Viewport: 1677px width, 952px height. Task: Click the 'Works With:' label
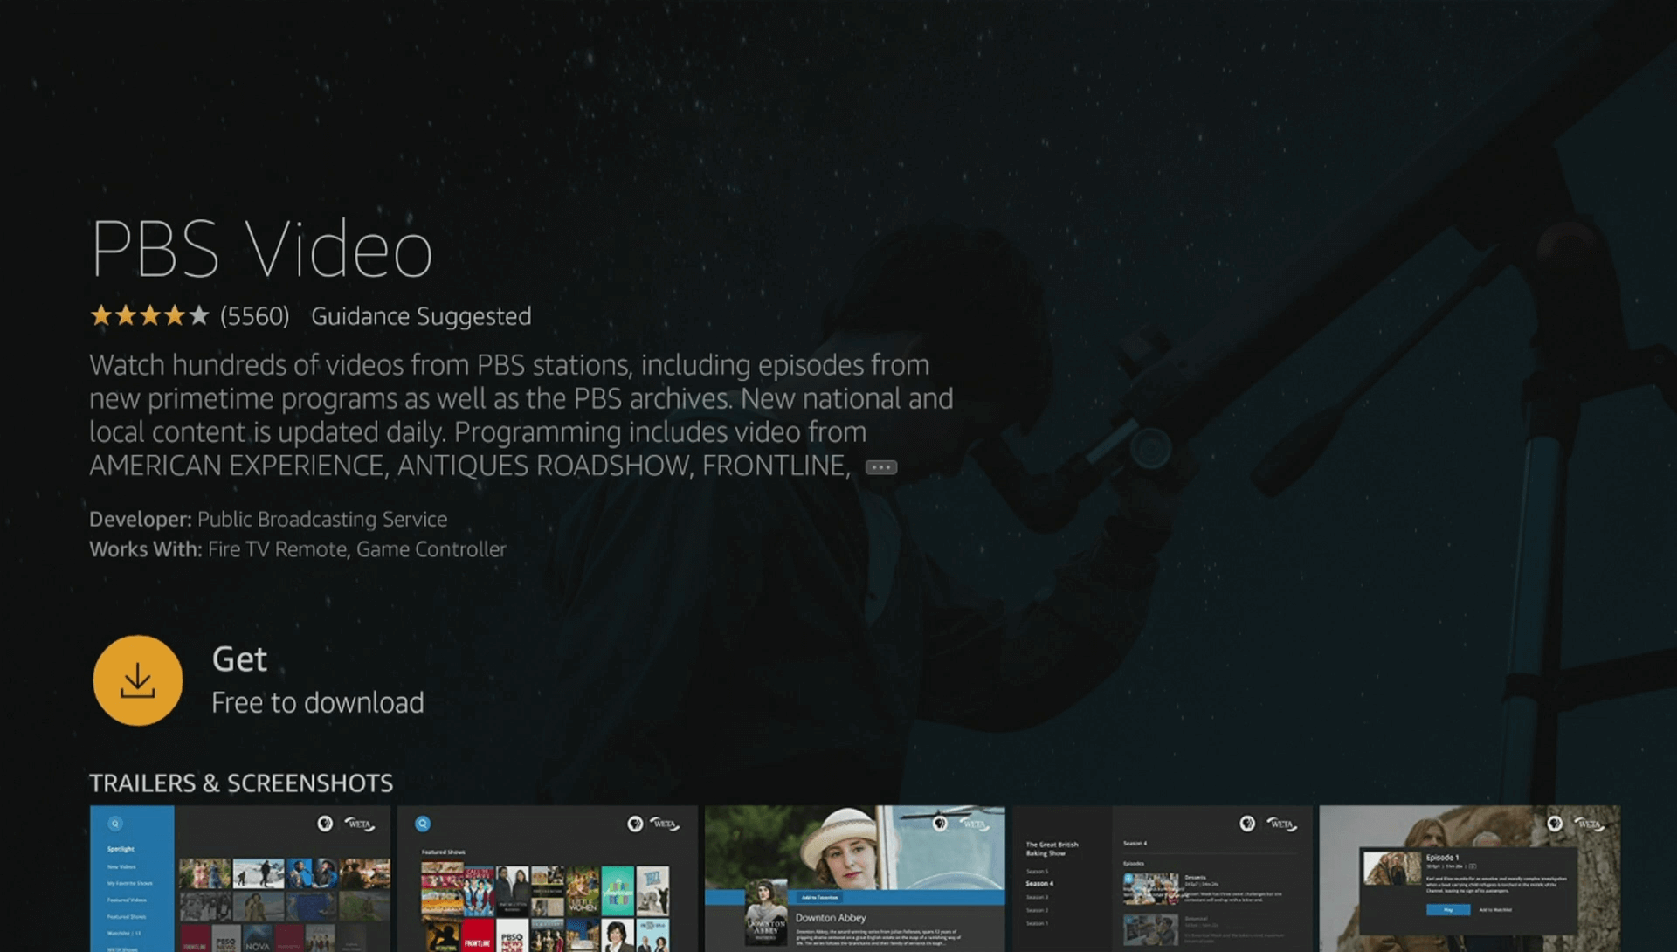click(x=146, y=549)
